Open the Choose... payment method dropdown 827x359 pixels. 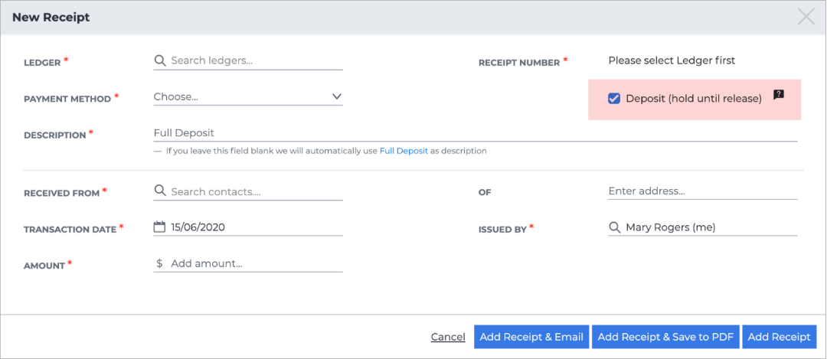tap(248, 97)
